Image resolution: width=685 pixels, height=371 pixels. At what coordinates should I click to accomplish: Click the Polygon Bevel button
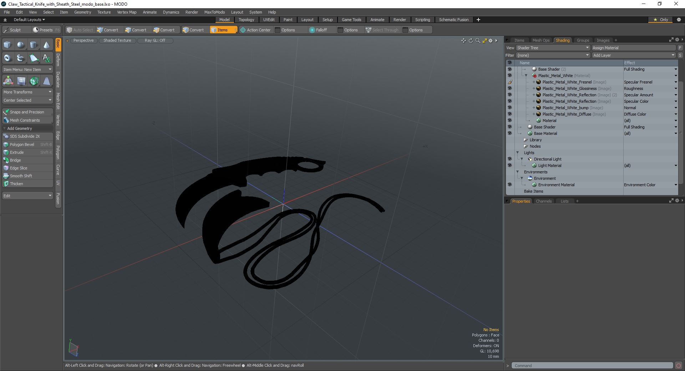tap(28, 144)
